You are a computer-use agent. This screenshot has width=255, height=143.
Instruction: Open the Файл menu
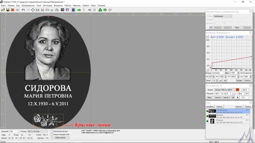(x=3, y=6)
